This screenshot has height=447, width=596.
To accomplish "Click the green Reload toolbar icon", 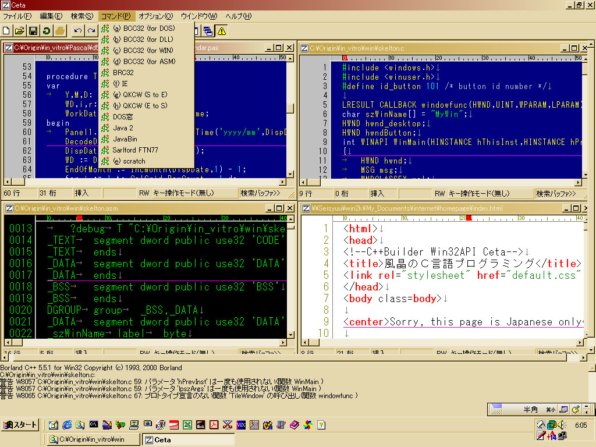I will (x=46, y=30).
